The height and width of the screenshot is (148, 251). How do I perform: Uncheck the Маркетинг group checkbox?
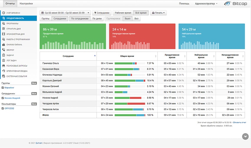pos(3,88)
